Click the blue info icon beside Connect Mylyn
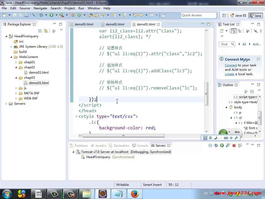This screenshot has width=265, height=199. pyautogui.click(x=222, y=59)
